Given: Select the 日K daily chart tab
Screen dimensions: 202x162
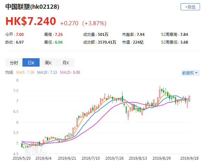Looking at the screenshot, I should pyautogui.click(x=31, y=62).
